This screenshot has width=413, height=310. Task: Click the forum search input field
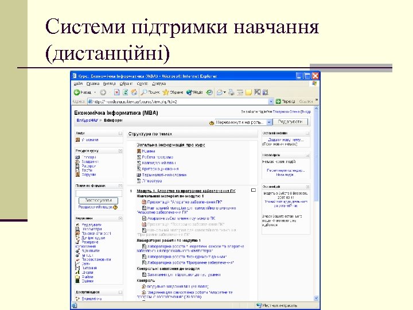(x=99, y=193)
